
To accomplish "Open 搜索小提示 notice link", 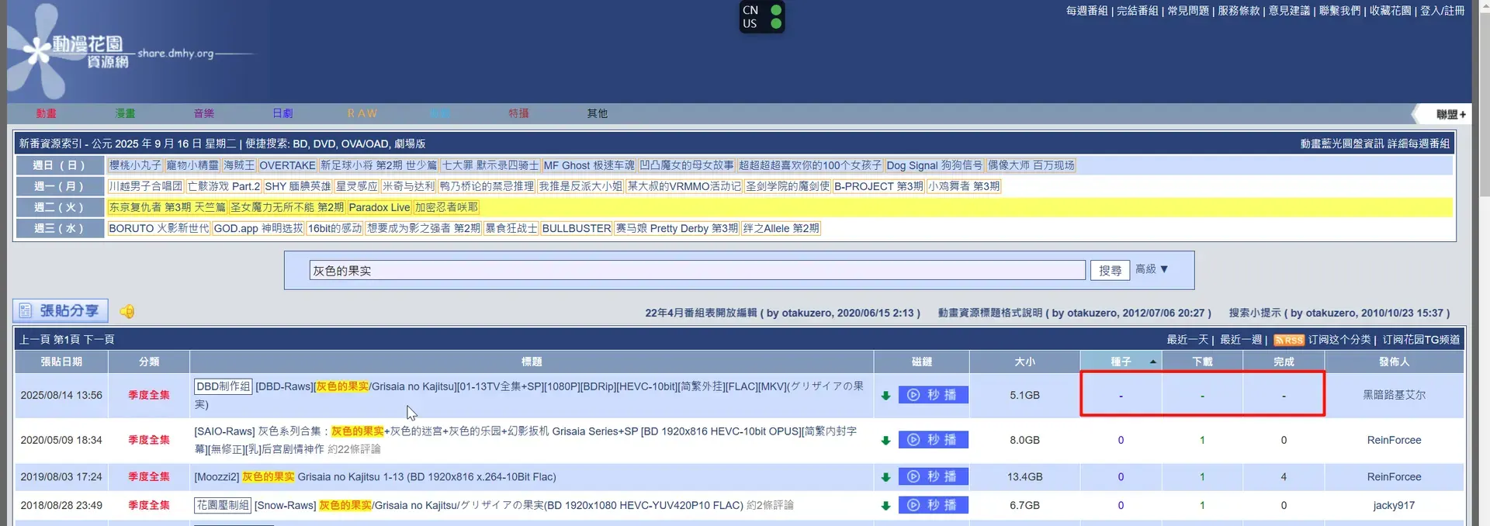I will pos(1339,313).
